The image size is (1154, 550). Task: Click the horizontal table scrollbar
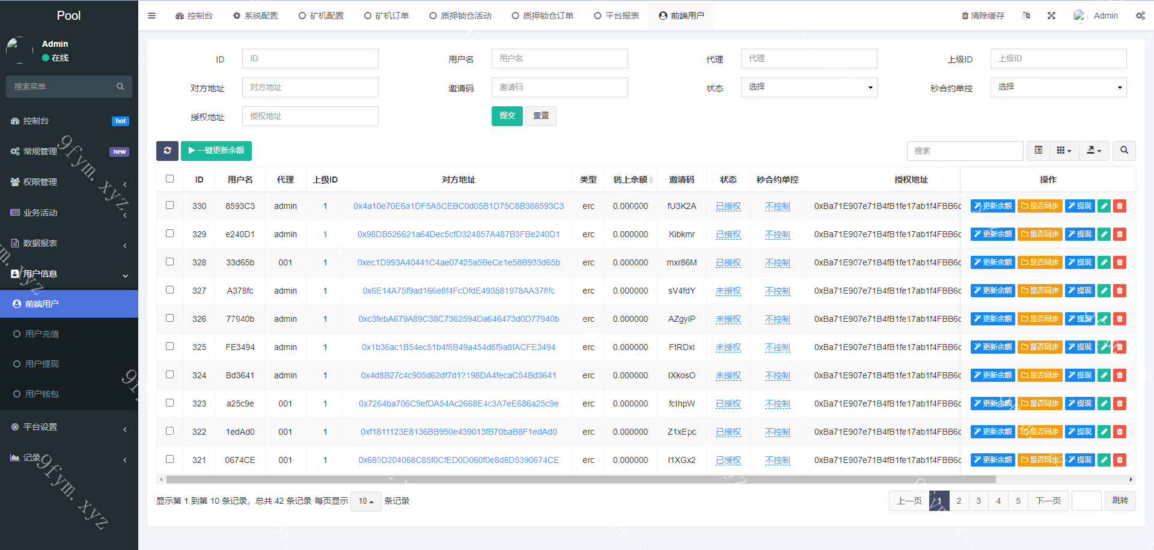(x=581, y=480)
